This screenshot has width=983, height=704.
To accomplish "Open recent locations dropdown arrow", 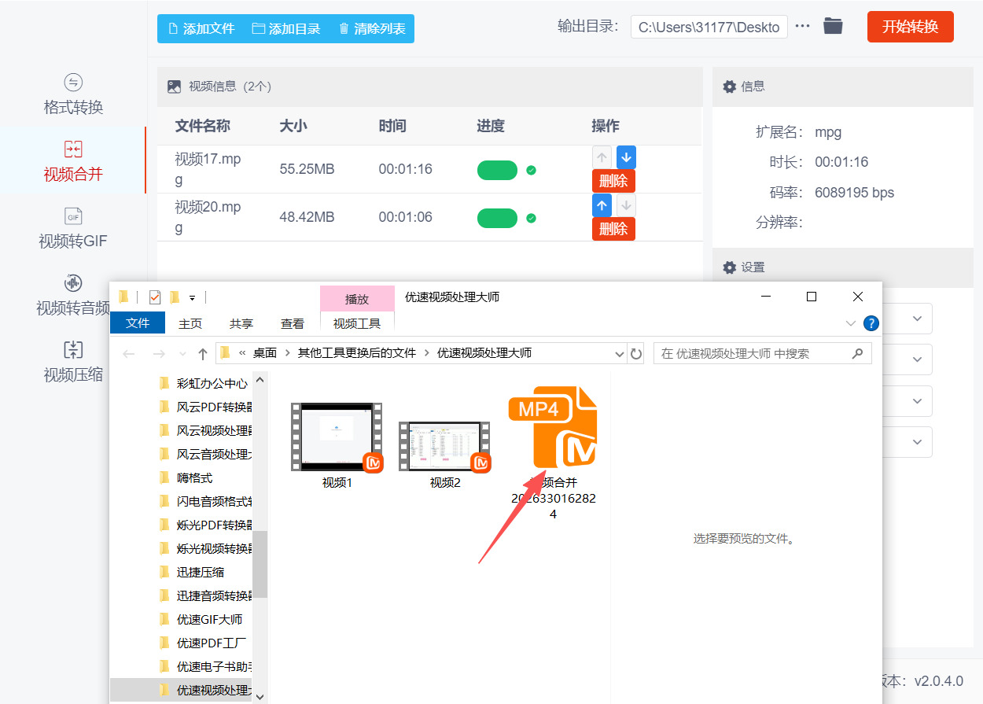I will coord(183,354).
